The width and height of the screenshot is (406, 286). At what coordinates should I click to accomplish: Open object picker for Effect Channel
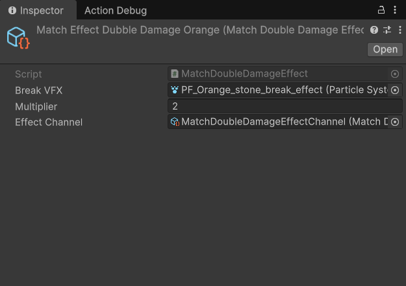(394, 122)
